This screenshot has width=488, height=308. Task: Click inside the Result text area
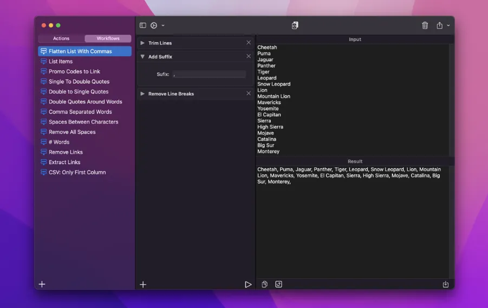click(353, 221)
